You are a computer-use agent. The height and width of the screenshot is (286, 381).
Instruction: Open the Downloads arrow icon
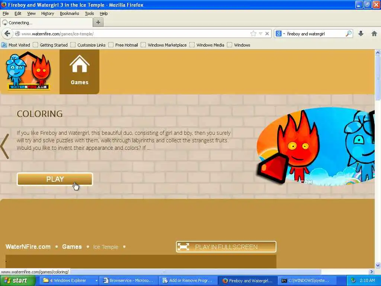(x=361, y=34)
